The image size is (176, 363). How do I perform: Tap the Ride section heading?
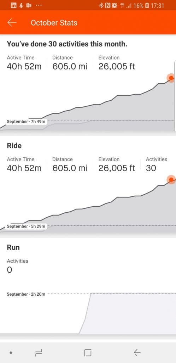(x=14, y=146)
